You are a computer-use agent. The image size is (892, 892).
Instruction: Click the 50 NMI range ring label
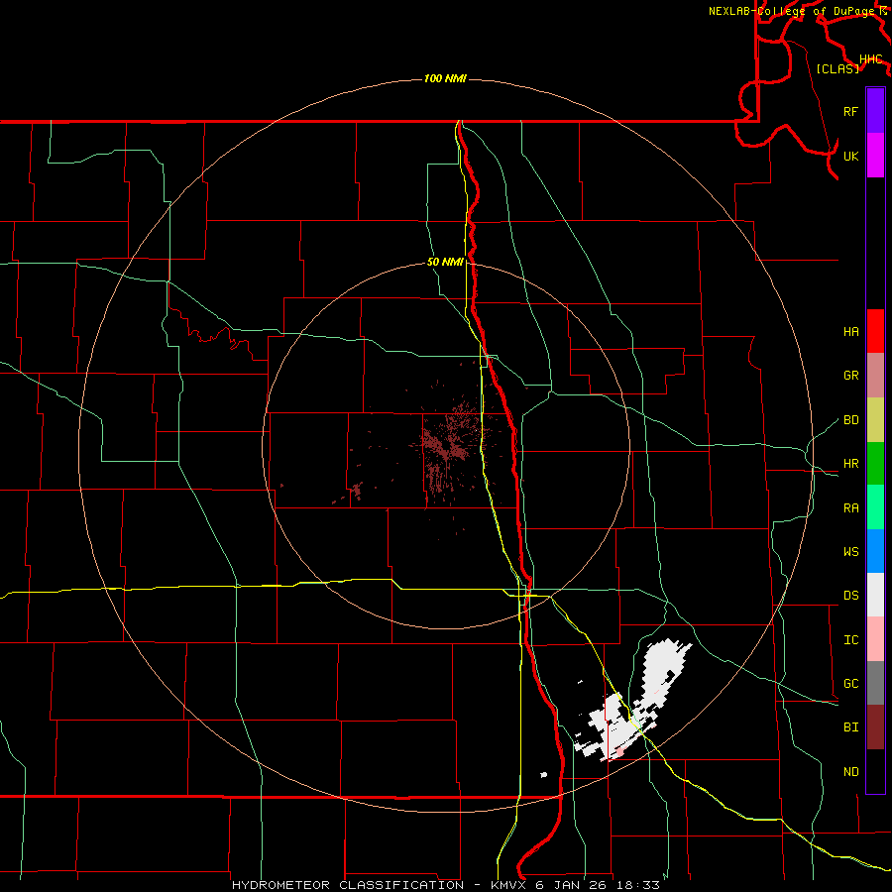coord(445,262)
